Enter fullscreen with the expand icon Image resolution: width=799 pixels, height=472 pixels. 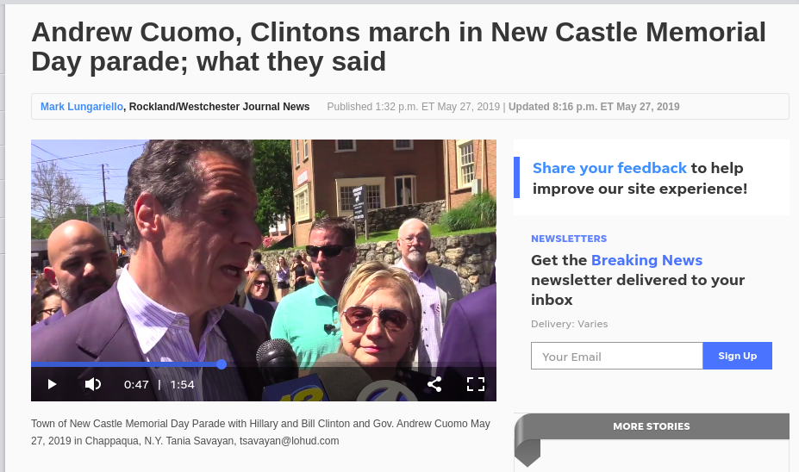pyautogui.click(x=476, y=384)
